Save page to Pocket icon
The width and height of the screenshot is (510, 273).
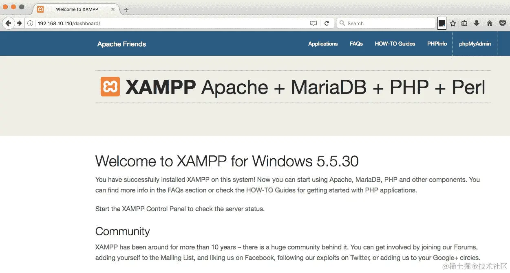(503, 23)
